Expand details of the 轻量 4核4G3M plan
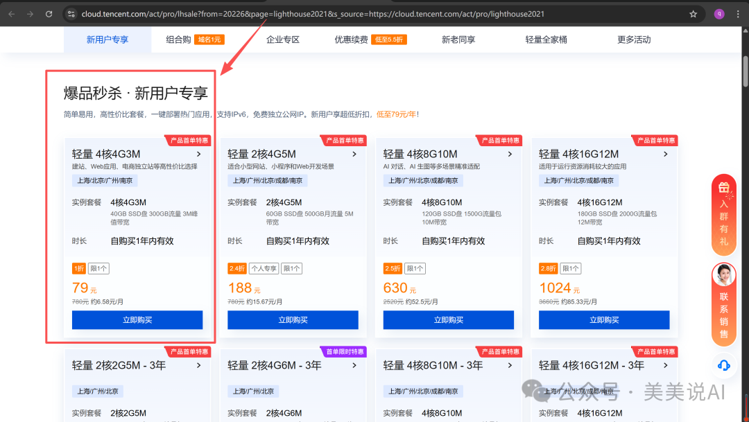The width and height of the screenshot is (749, 422). pyautogui.click(x=198, y=154)
